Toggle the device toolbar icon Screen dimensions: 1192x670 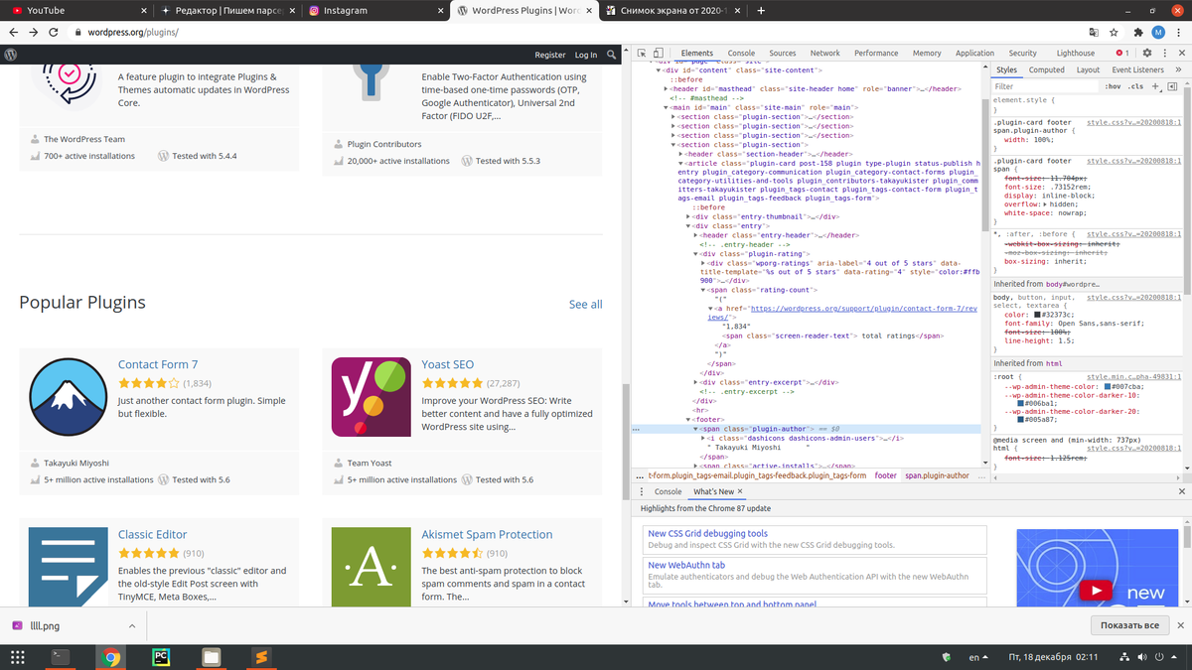(x=660, y=53)
